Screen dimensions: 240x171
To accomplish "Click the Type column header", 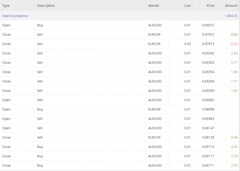I will 6,6.
